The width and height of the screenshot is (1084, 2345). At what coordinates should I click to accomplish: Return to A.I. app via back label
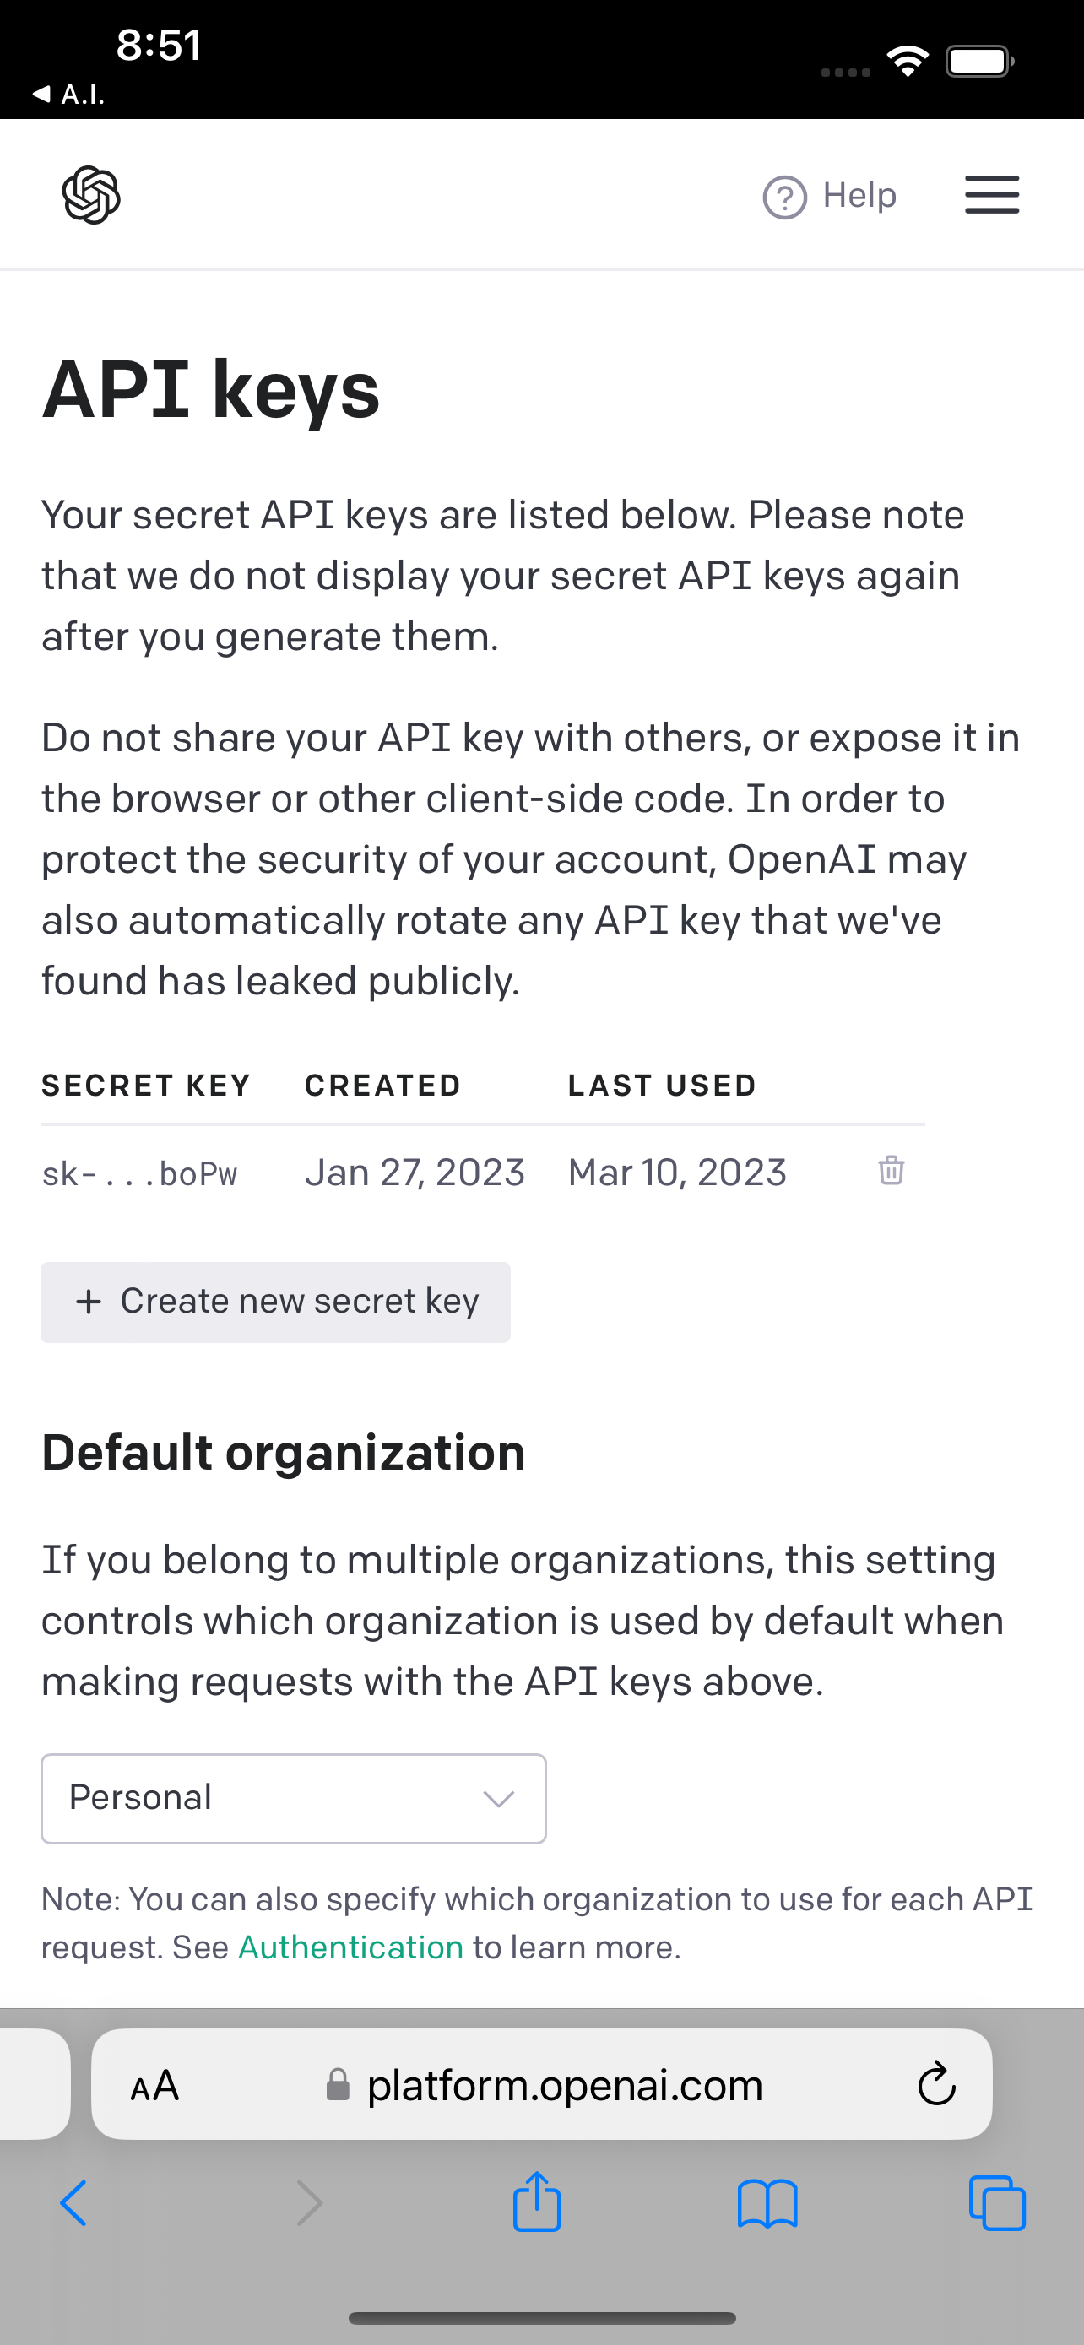[x=68, y=94]
